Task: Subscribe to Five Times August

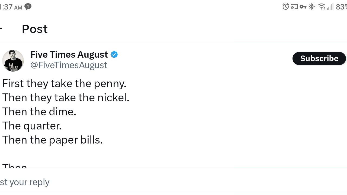Action: (319, 58)
